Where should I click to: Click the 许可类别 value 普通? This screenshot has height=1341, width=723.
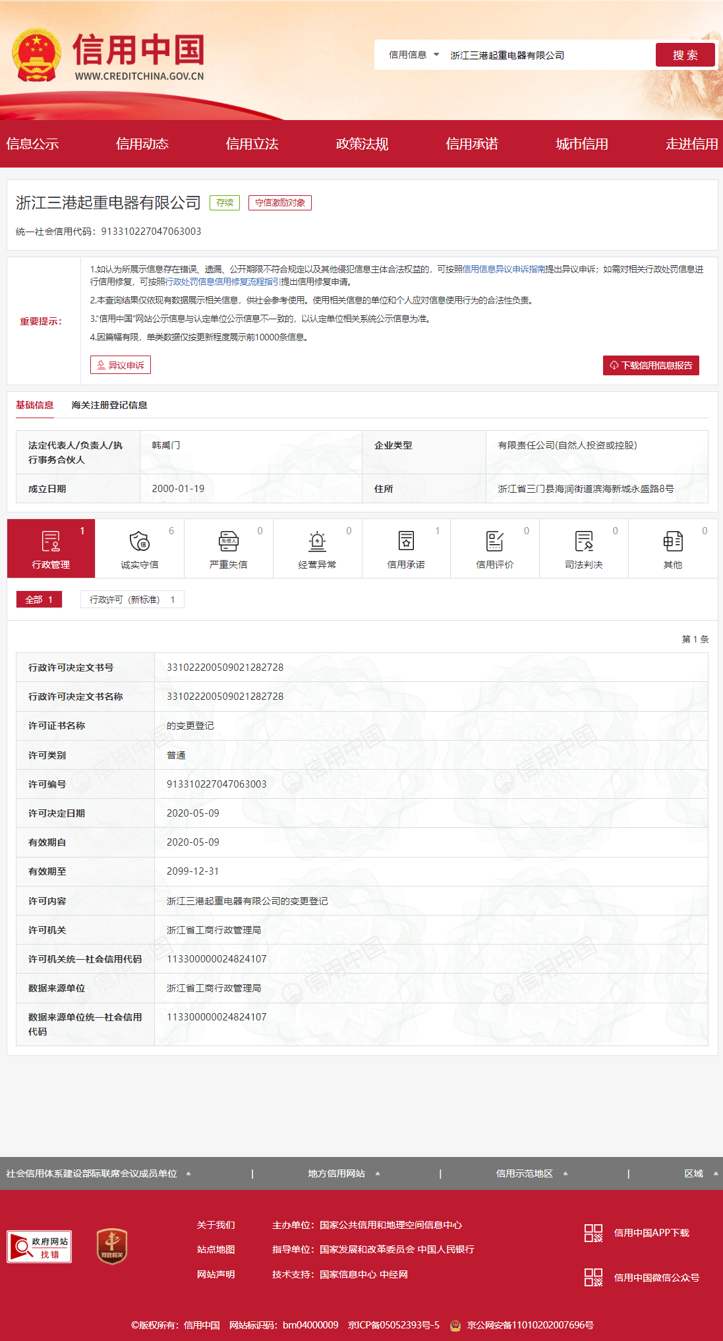(176, 755)
